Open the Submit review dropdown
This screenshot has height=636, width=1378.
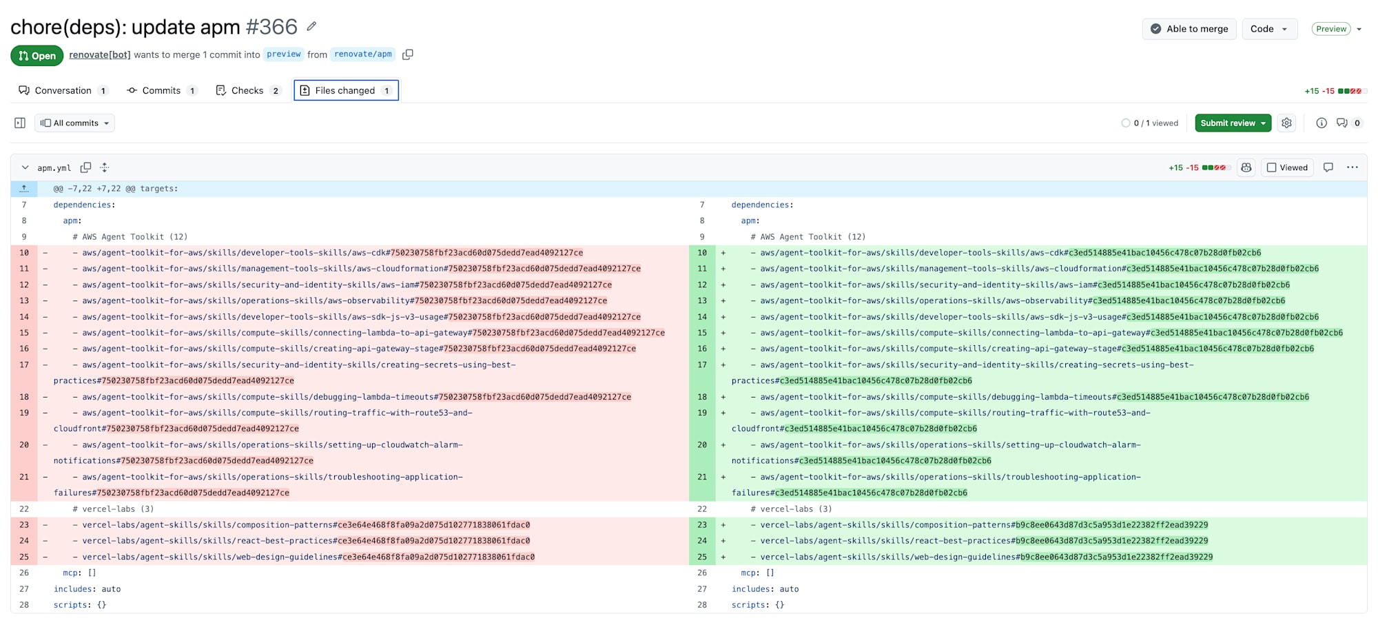(1233, 123)
